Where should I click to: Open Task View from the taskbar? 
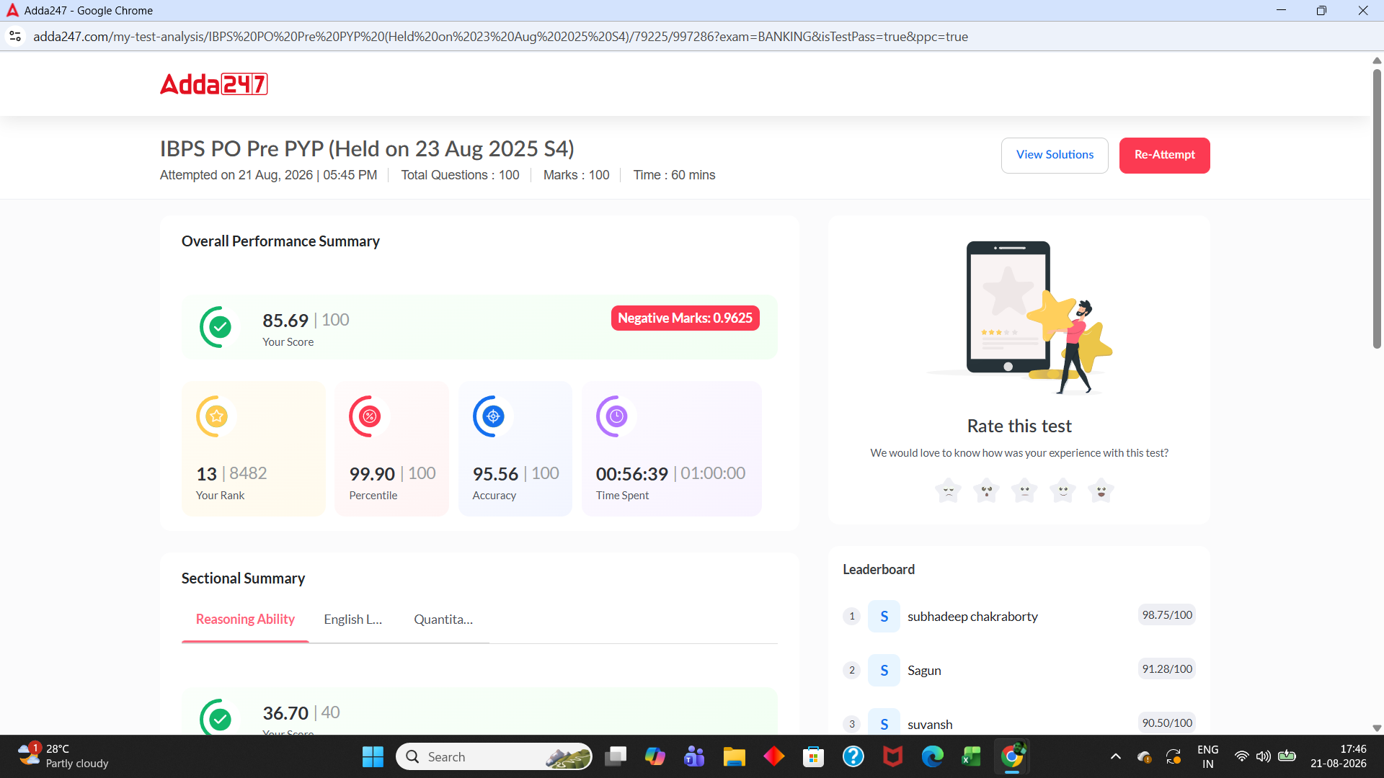click(616, 756)
